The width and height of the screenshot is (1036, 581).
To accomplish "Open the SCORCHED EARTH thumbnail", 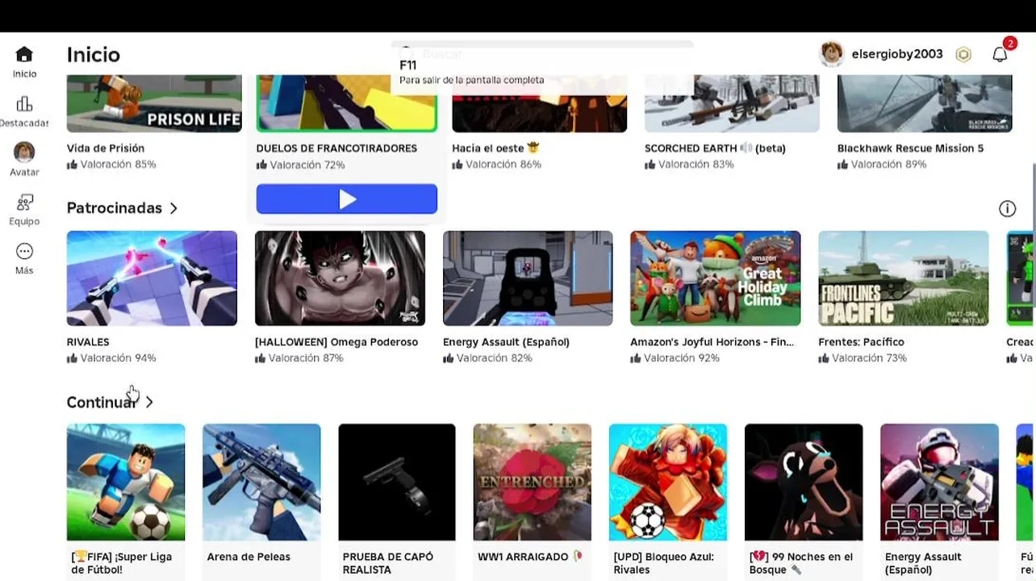I will point(732,103).
